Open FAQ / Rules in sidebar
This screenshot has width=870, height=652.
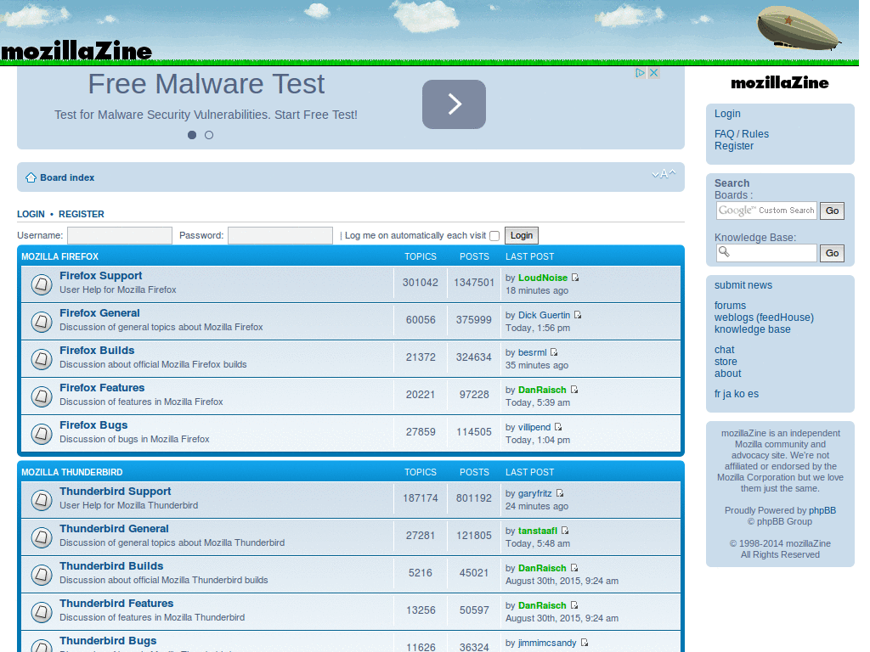click(741, 134)
